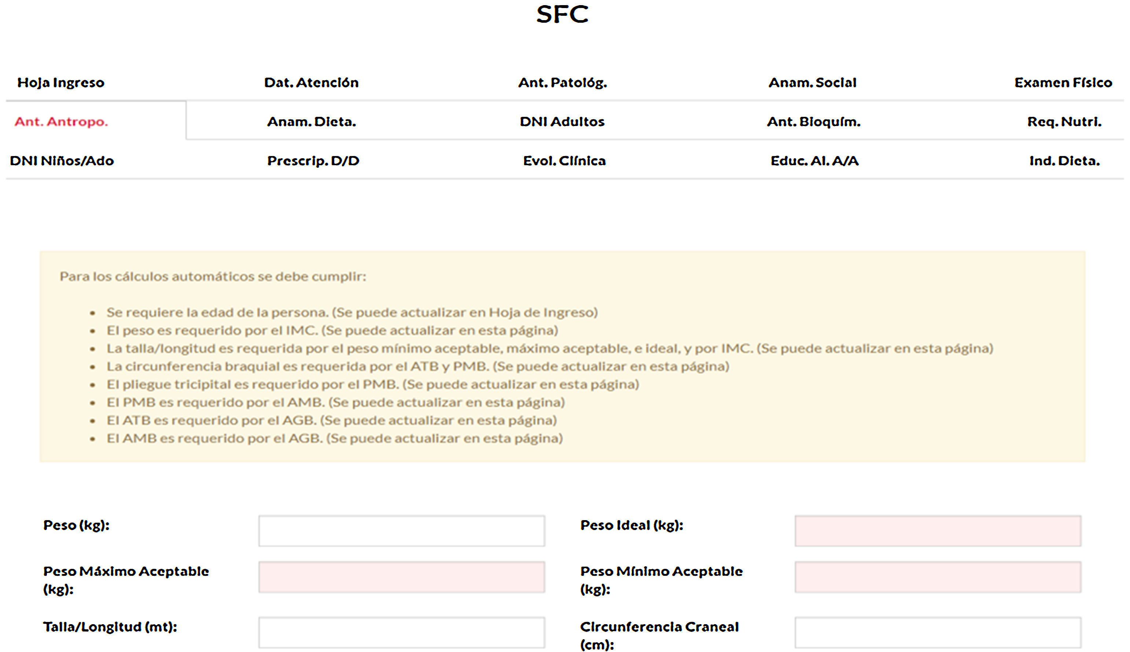Select the Ant. Patológ. tab
This screenshot has height=652, width=1130.
563,83
